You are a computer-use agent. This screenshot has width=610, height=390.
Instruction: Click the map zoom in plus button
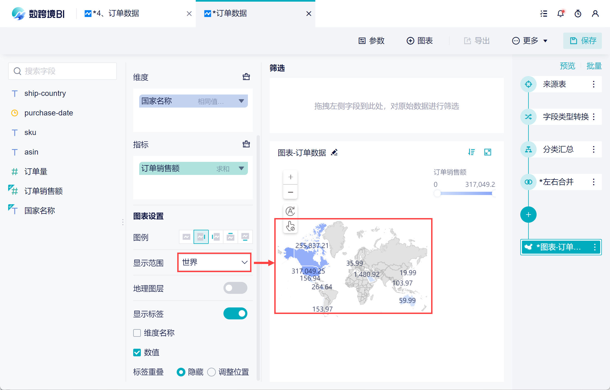[290, 177]
